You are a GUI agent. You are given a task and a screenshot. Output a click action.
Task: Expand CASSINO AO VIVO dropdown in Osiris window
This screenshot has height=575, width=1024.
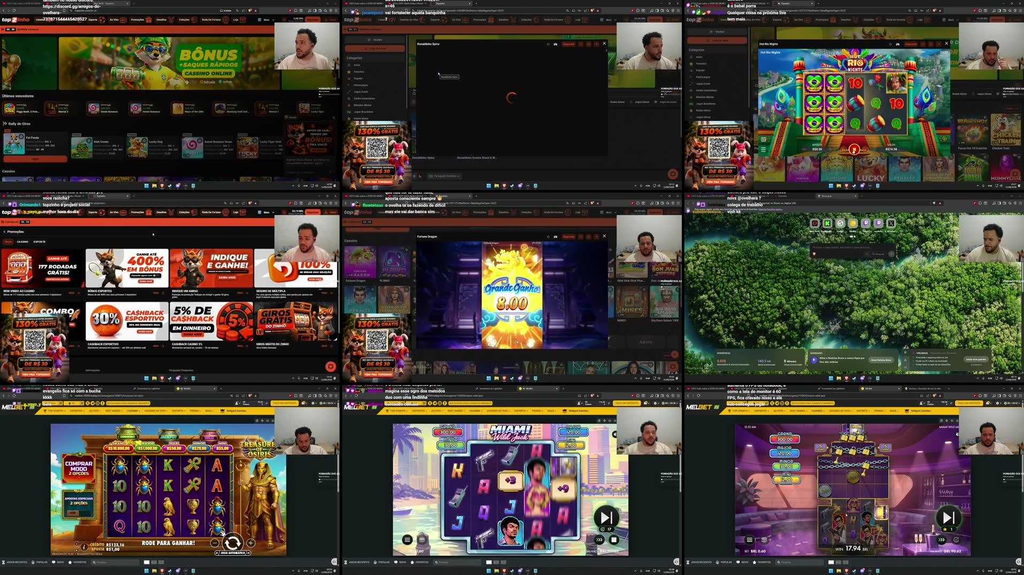tap(156, 411)
